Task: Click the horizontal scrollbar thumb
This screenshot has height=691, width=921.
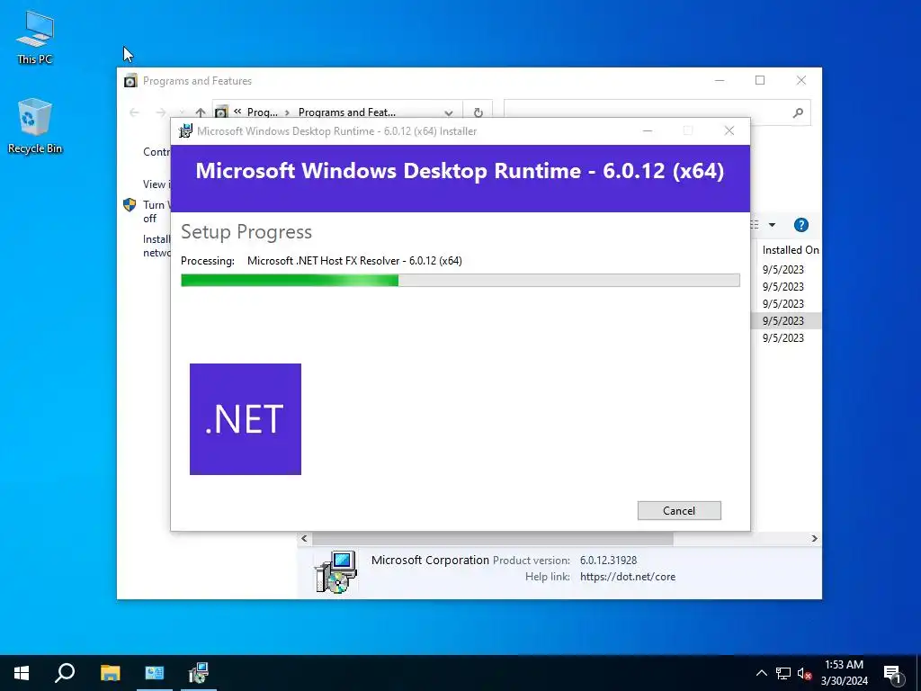Action: point(492,538)
